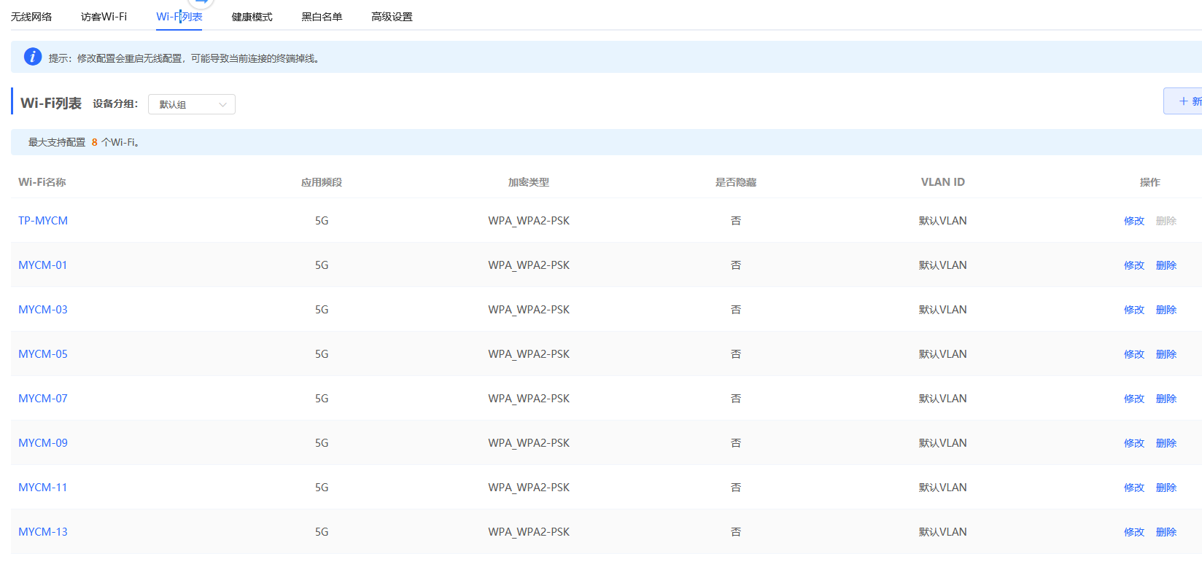Click the blue info icon in the tip banner
This screenshot has height=567, width=1202.
[33, 57]
